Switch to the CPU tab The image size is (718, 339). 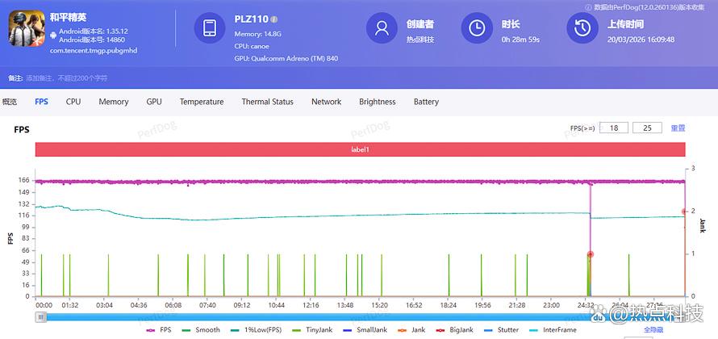(73, 102)
